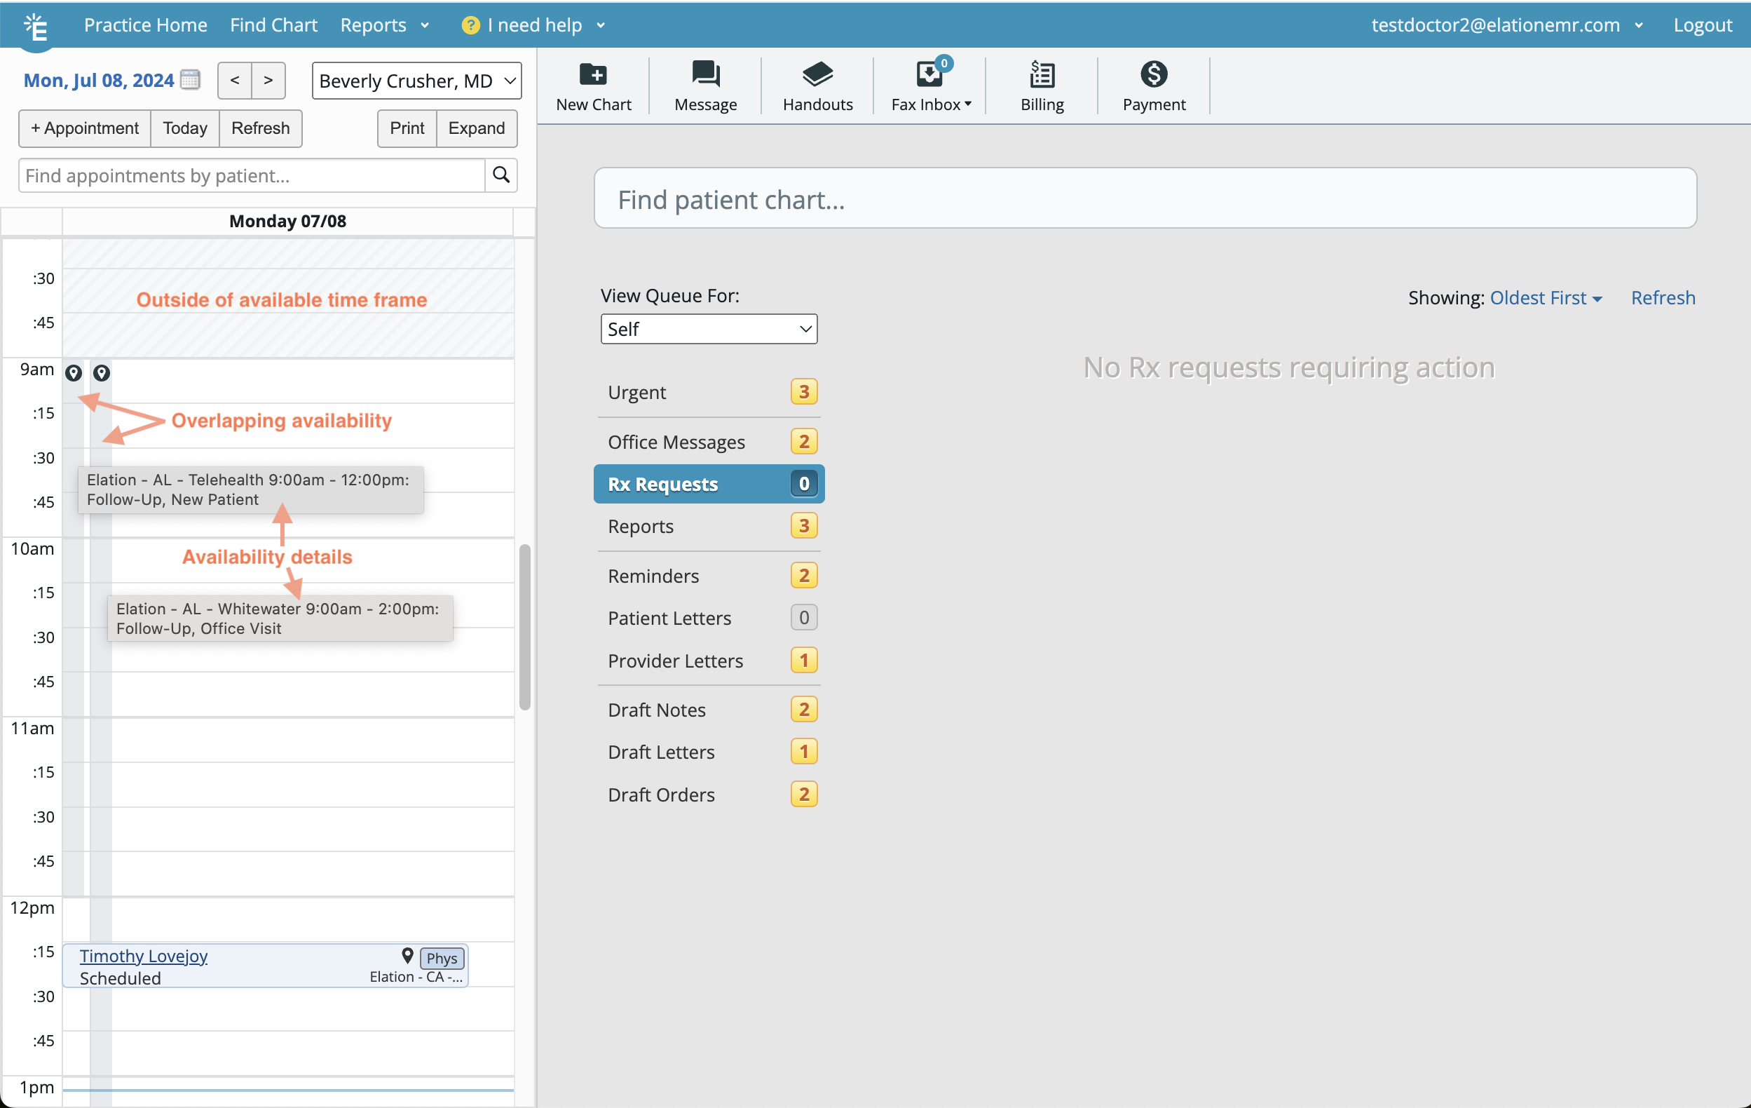Viewport: 1751px width, 1108px height.
Task: Open Timothy Lovejoy patient link
Action: coord(143,956)
